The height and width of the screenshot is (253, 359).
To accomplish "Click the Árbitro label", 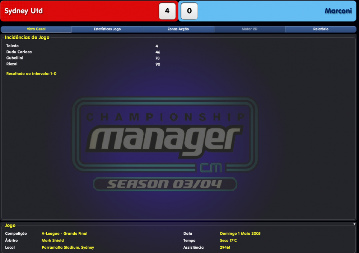I will (x=11, y=240).
